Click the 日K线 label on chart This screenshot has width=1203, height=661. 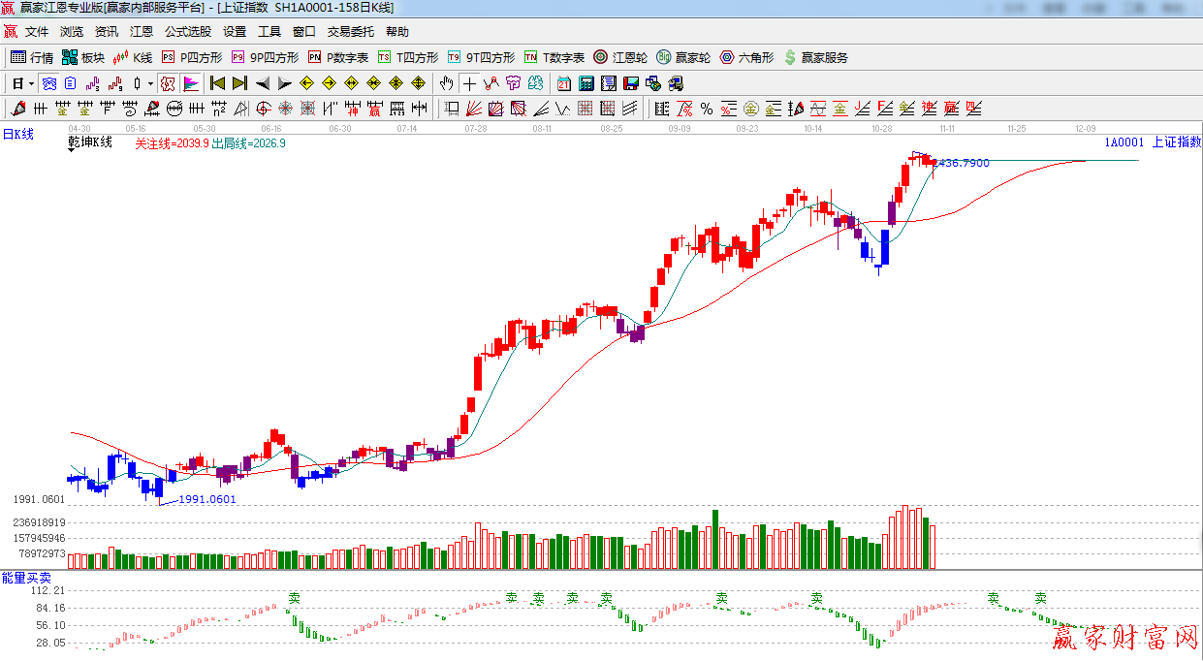click(x=17, y=135)
